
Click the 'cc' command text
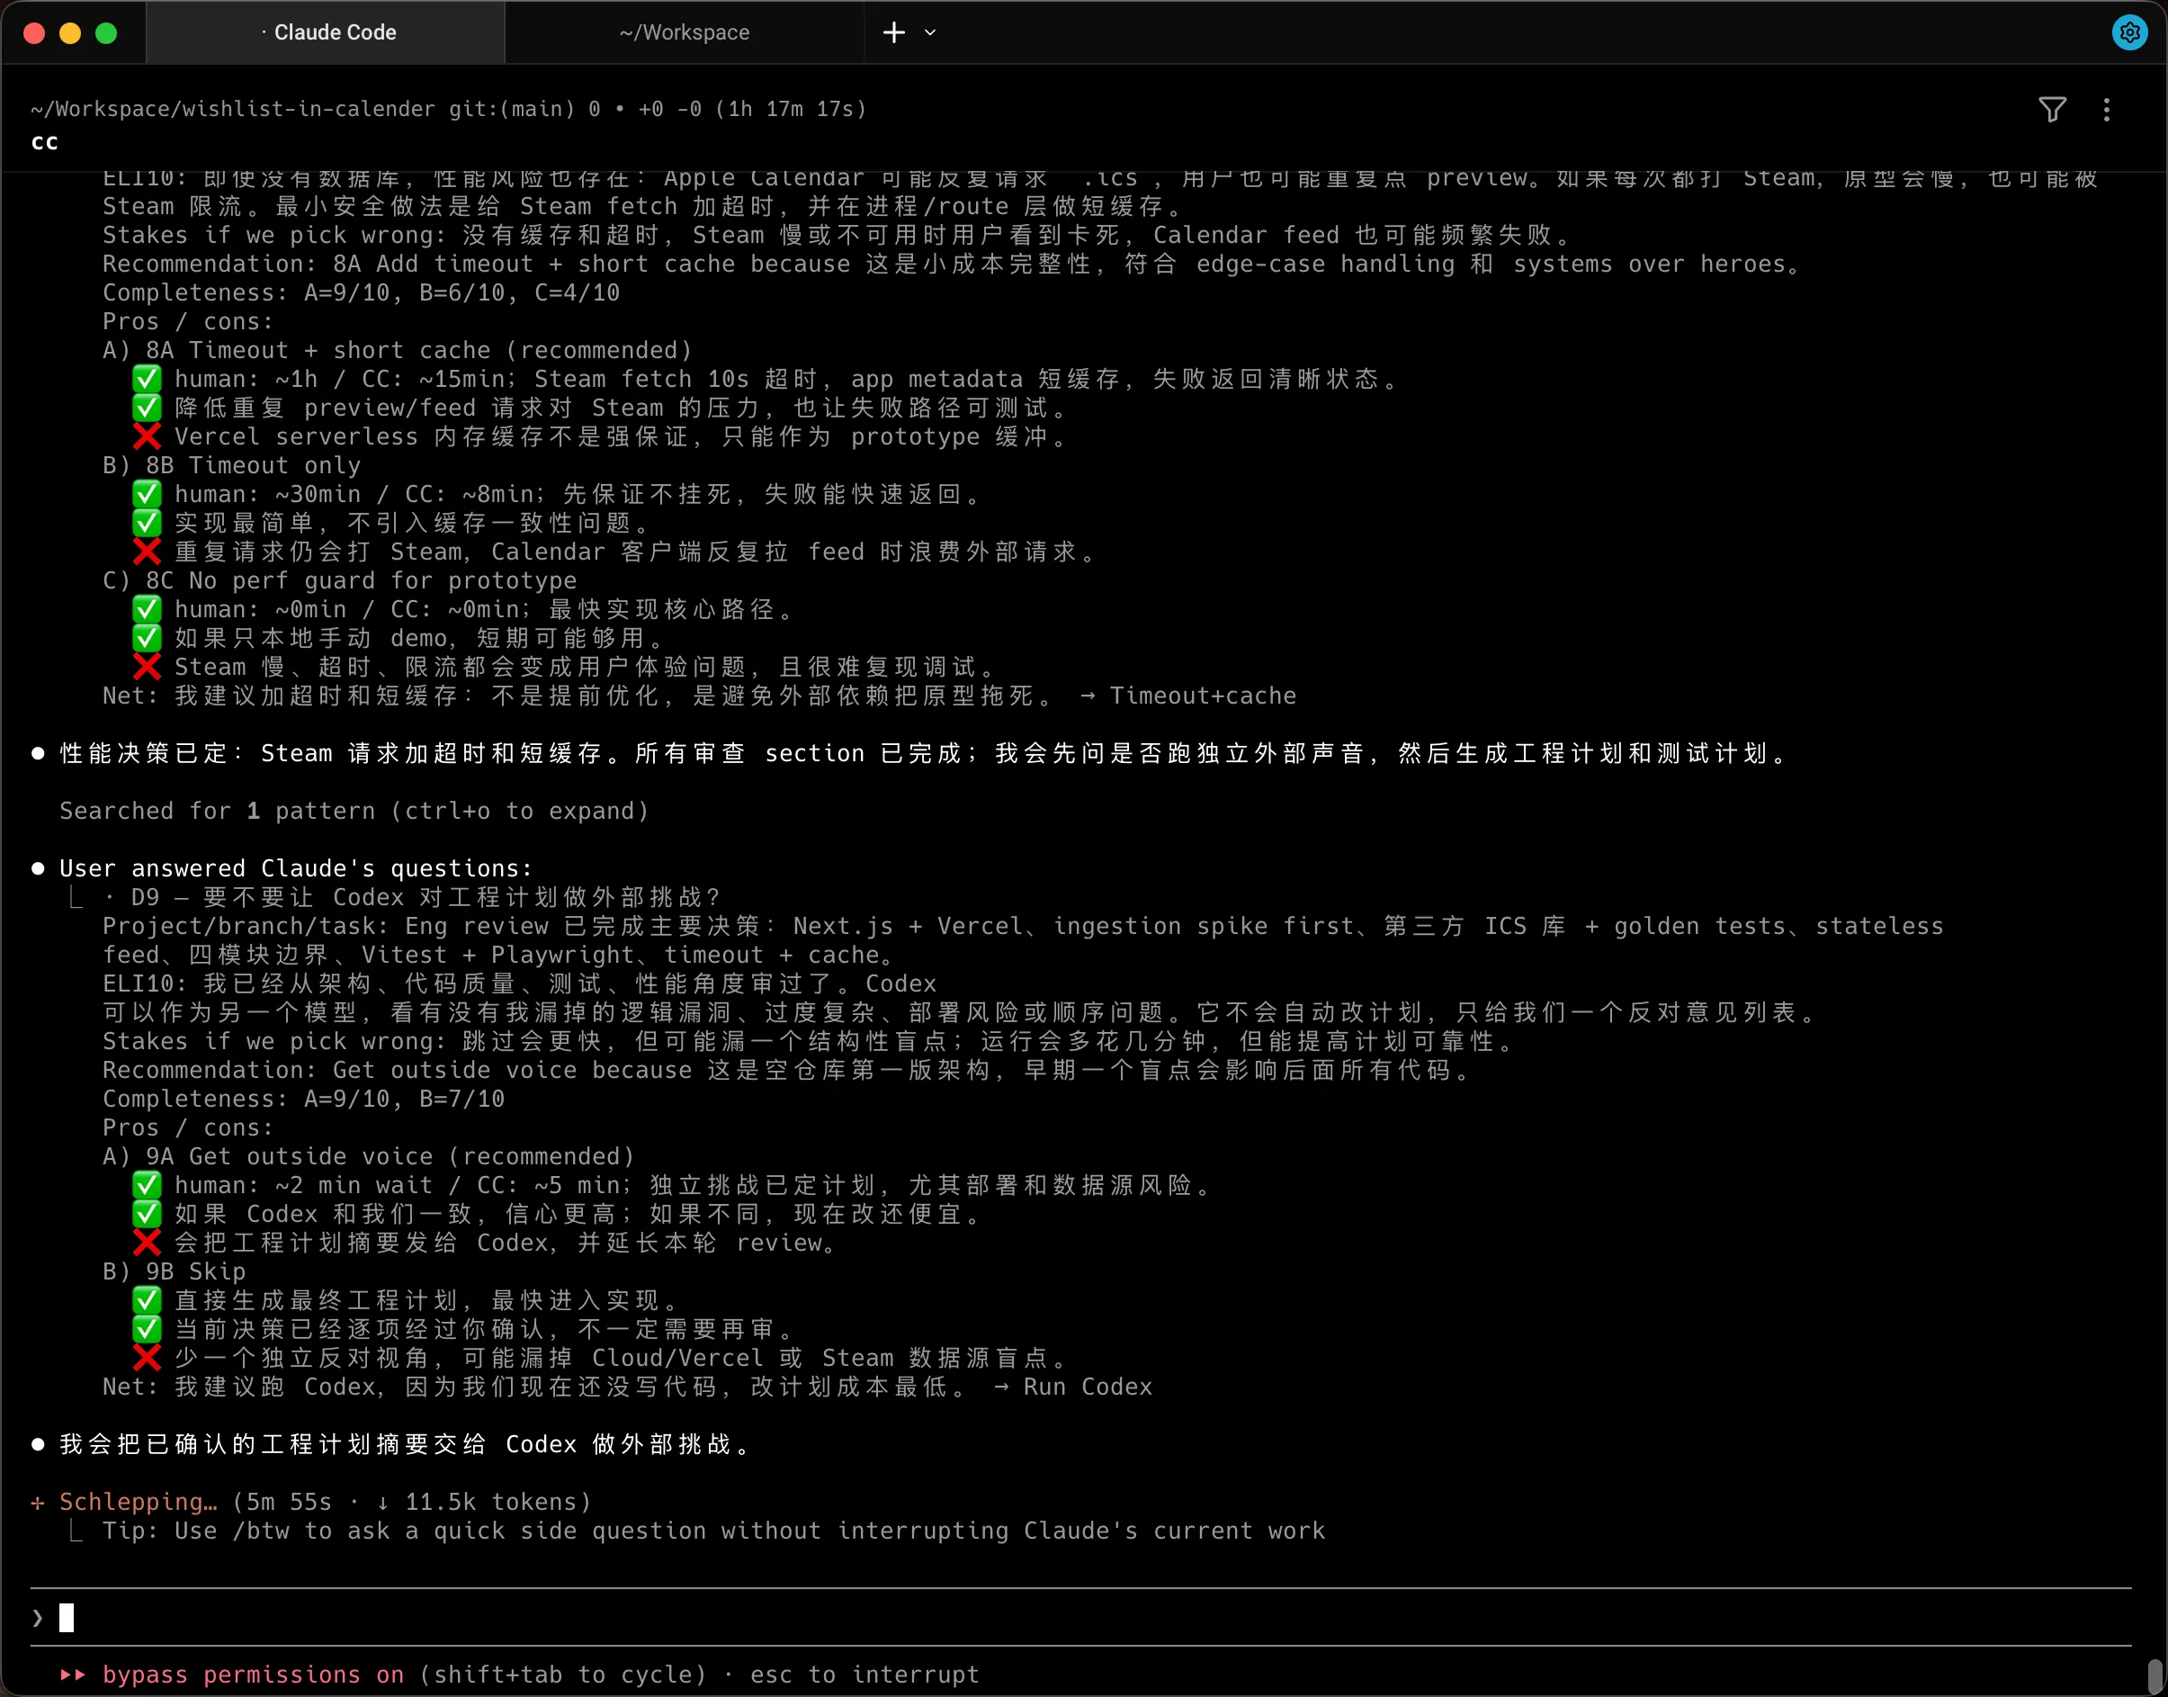click(45, 142)
